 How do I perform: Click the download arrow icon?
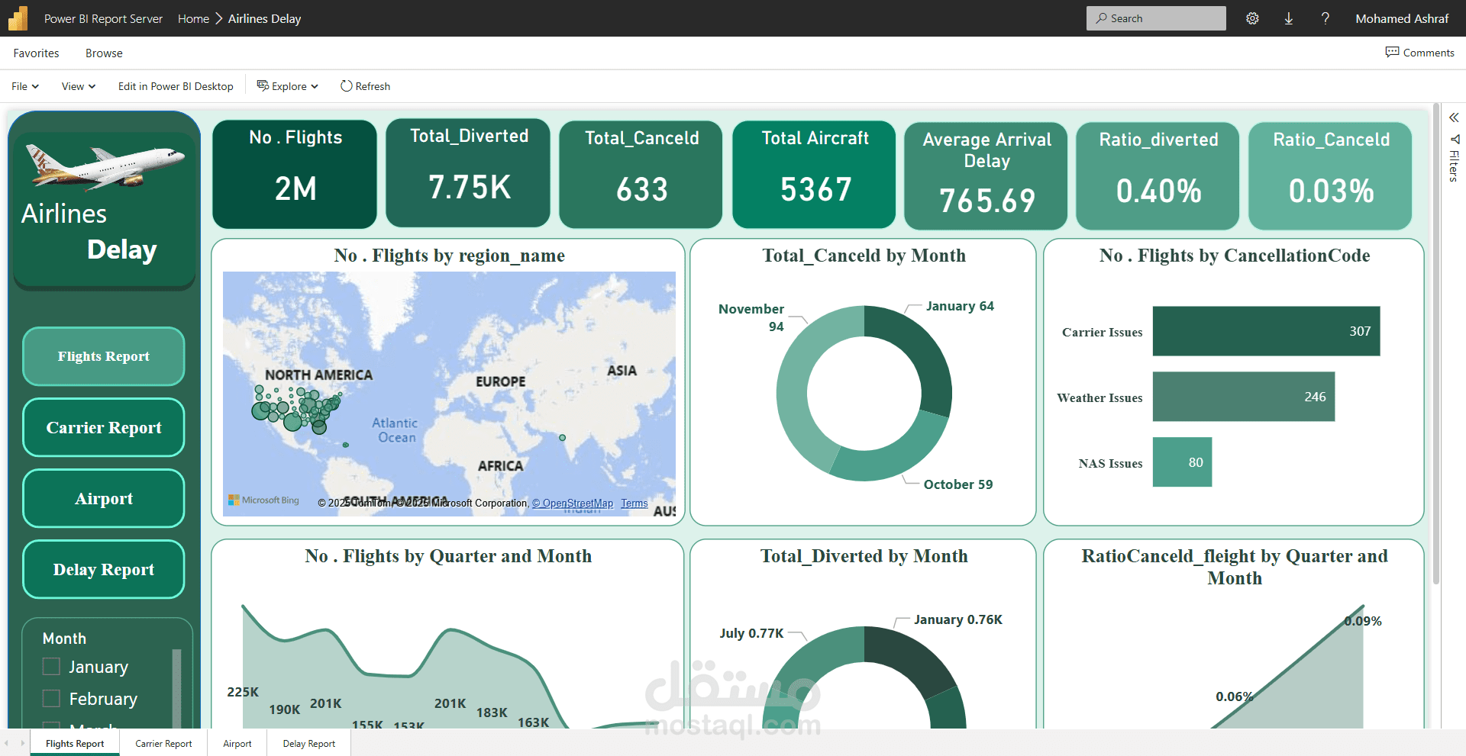pos(1289,18)
